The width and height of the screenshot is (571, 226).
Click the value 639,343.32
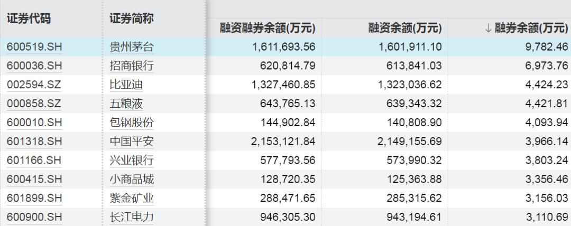[414, 103]
